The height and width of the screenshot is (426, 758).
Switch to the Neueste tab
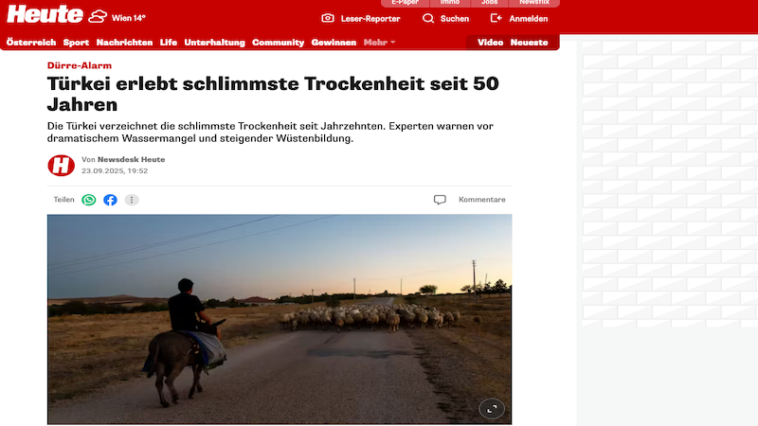pyautogui.click(x=529, y=43)
